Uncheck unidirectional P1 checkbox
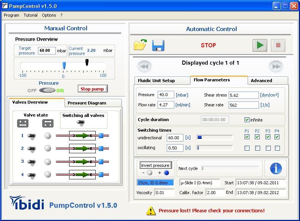 pos(247,137)
